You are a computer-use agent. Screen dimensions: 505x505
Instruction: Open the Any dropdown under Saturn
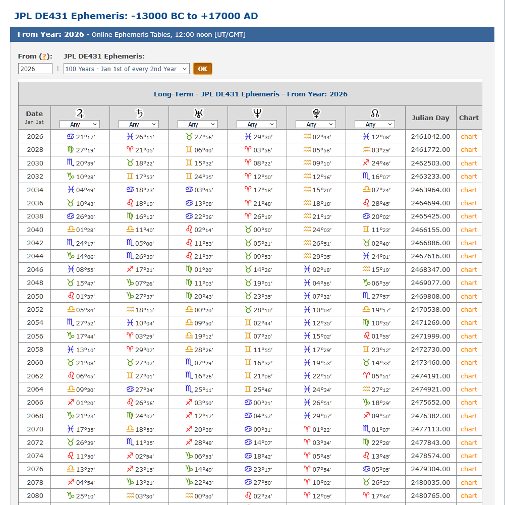coord(139,124)
